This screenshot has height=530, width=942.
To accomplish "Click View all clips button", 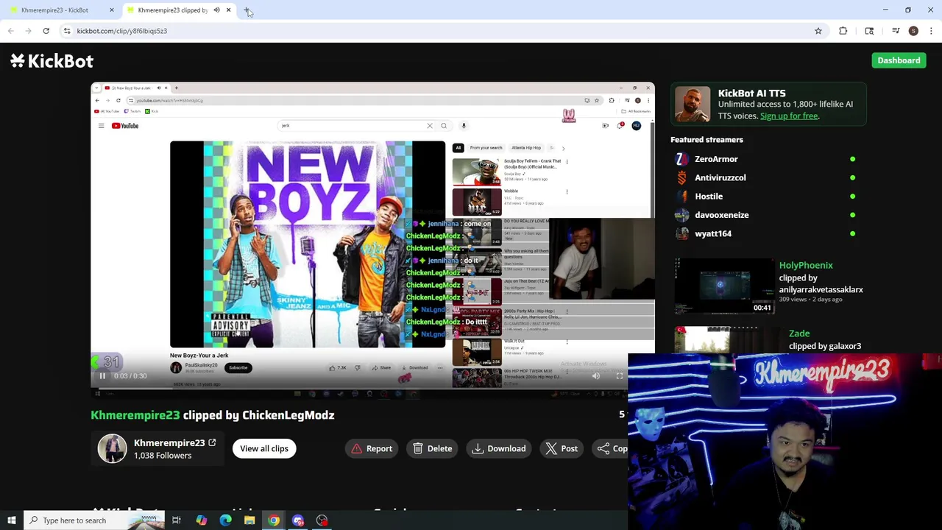I will pyautogui.click(x=264, y=448).
